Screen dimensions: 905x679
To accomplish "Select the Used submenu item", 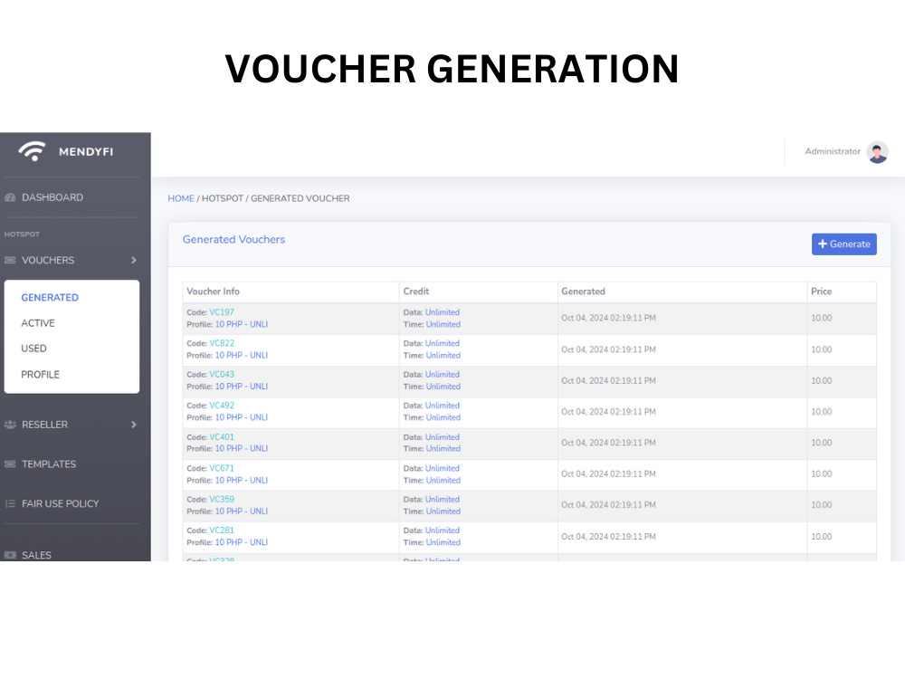I will [34, 349].
